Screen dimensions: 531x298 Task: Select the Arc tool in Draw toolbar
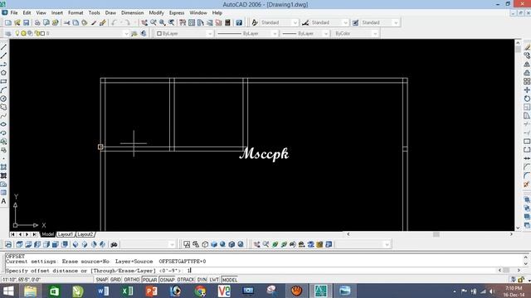tap(3, 90)
